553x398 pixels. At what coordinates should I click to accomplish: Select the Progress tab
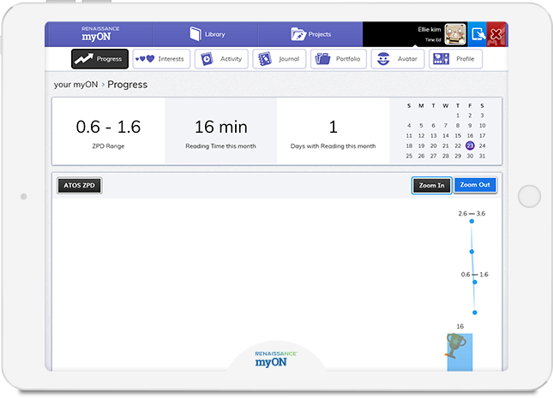pos(99,59)
